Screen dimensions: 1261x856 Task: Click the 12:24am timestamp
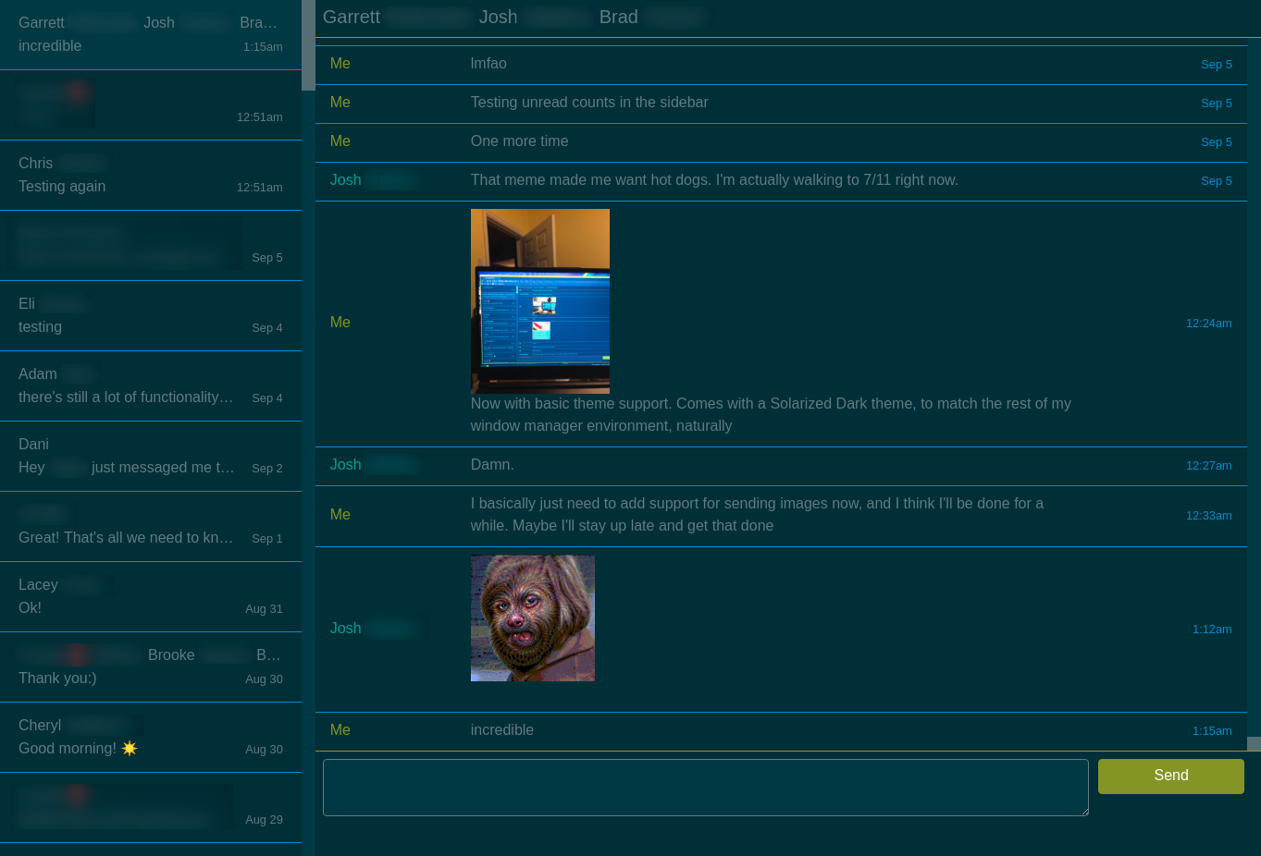1208,324
